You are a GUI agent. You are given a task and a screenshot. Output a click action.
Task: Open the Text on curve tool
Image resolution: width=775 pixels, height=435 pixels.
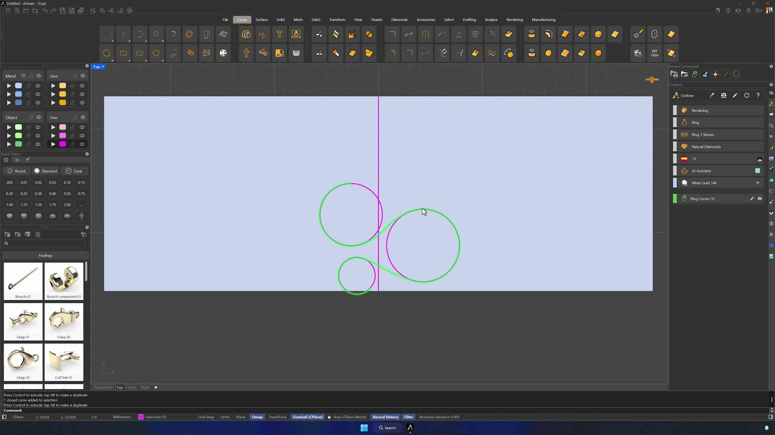263,53
